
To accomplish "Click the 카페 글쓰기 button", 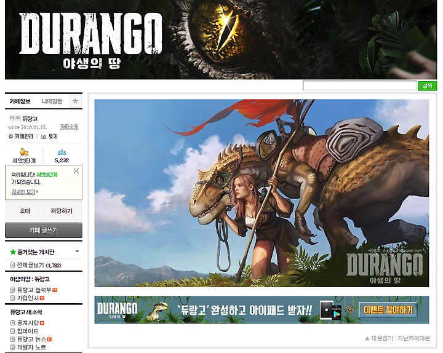I will [44, 230].
